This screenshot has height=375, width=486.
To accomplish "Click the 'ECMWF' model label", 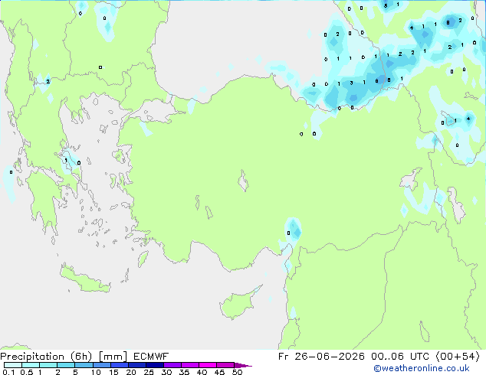I will click(151, 357).
